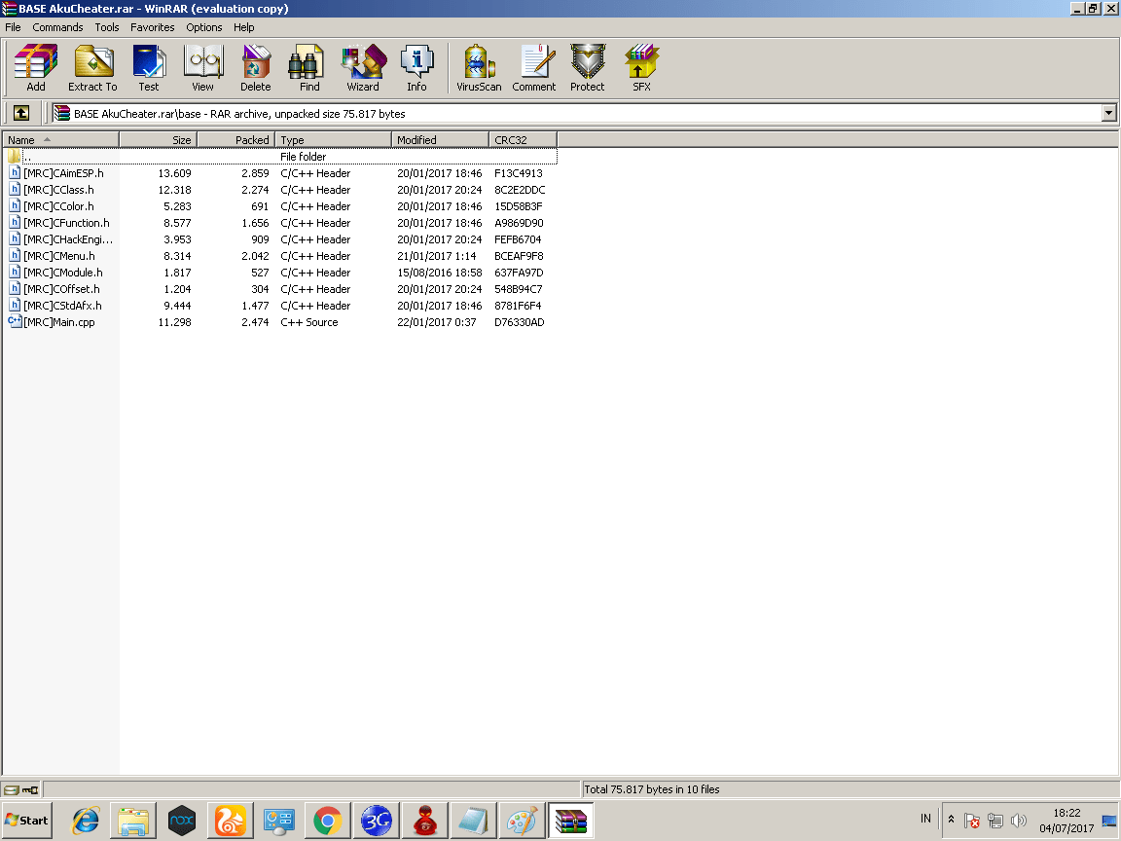Click the WinRAR taskbar button
This screenshot has height=841, width=1121.
tap(570, 821)
